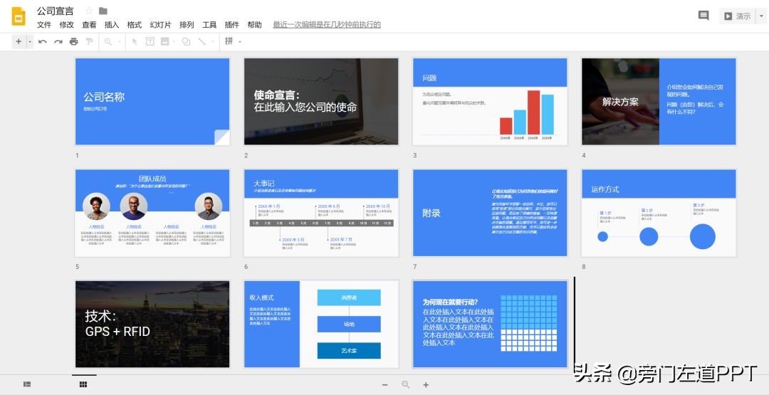Insert an image

[x=164, y=42]
